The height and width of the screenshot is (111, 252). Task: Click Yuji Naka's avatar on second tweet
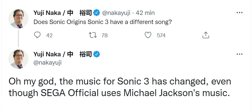(19, 59)
